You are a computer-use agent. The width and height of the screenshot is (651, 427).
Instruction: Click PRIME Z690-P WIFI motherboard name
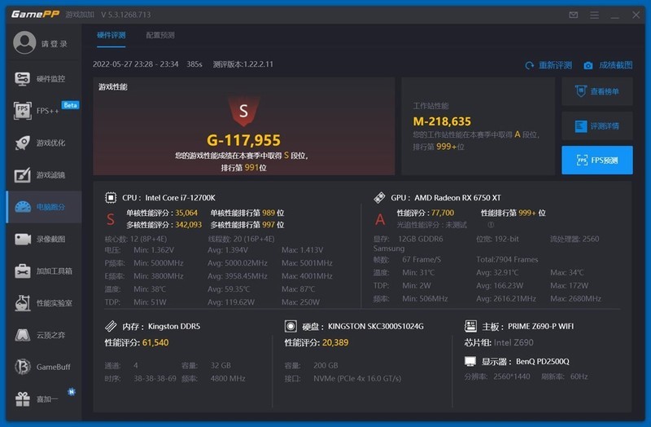(540, 326)
